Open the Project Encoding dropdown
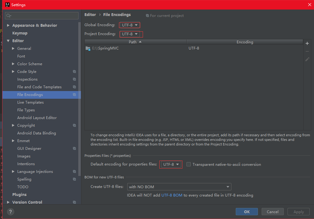Image resolution: width=314 pixels, height=219 pixels. 129,34
